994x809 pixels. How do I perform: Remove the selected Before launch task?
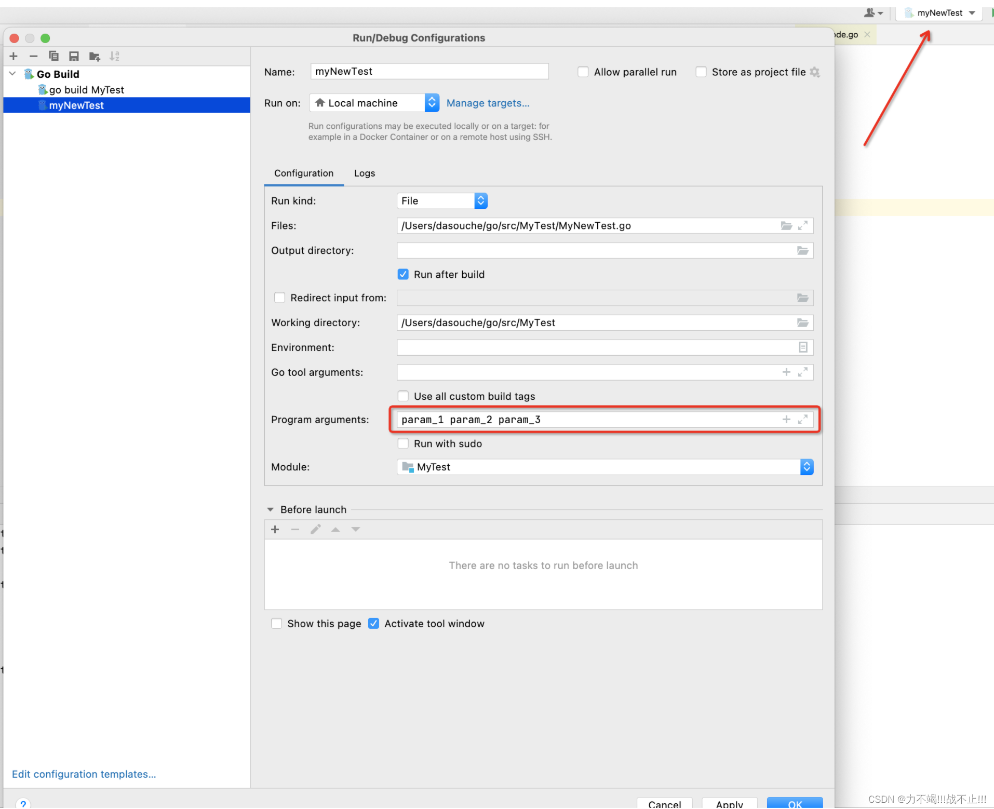(x=295, y=530)
